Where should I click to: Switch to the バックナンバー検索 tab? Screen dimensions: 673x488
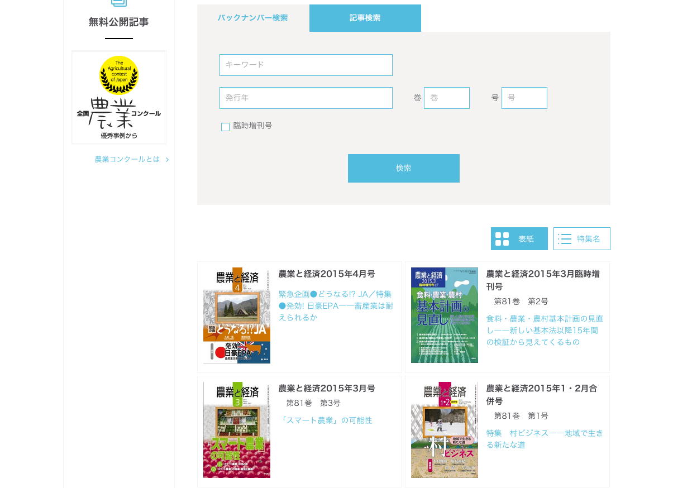(253, 18)
